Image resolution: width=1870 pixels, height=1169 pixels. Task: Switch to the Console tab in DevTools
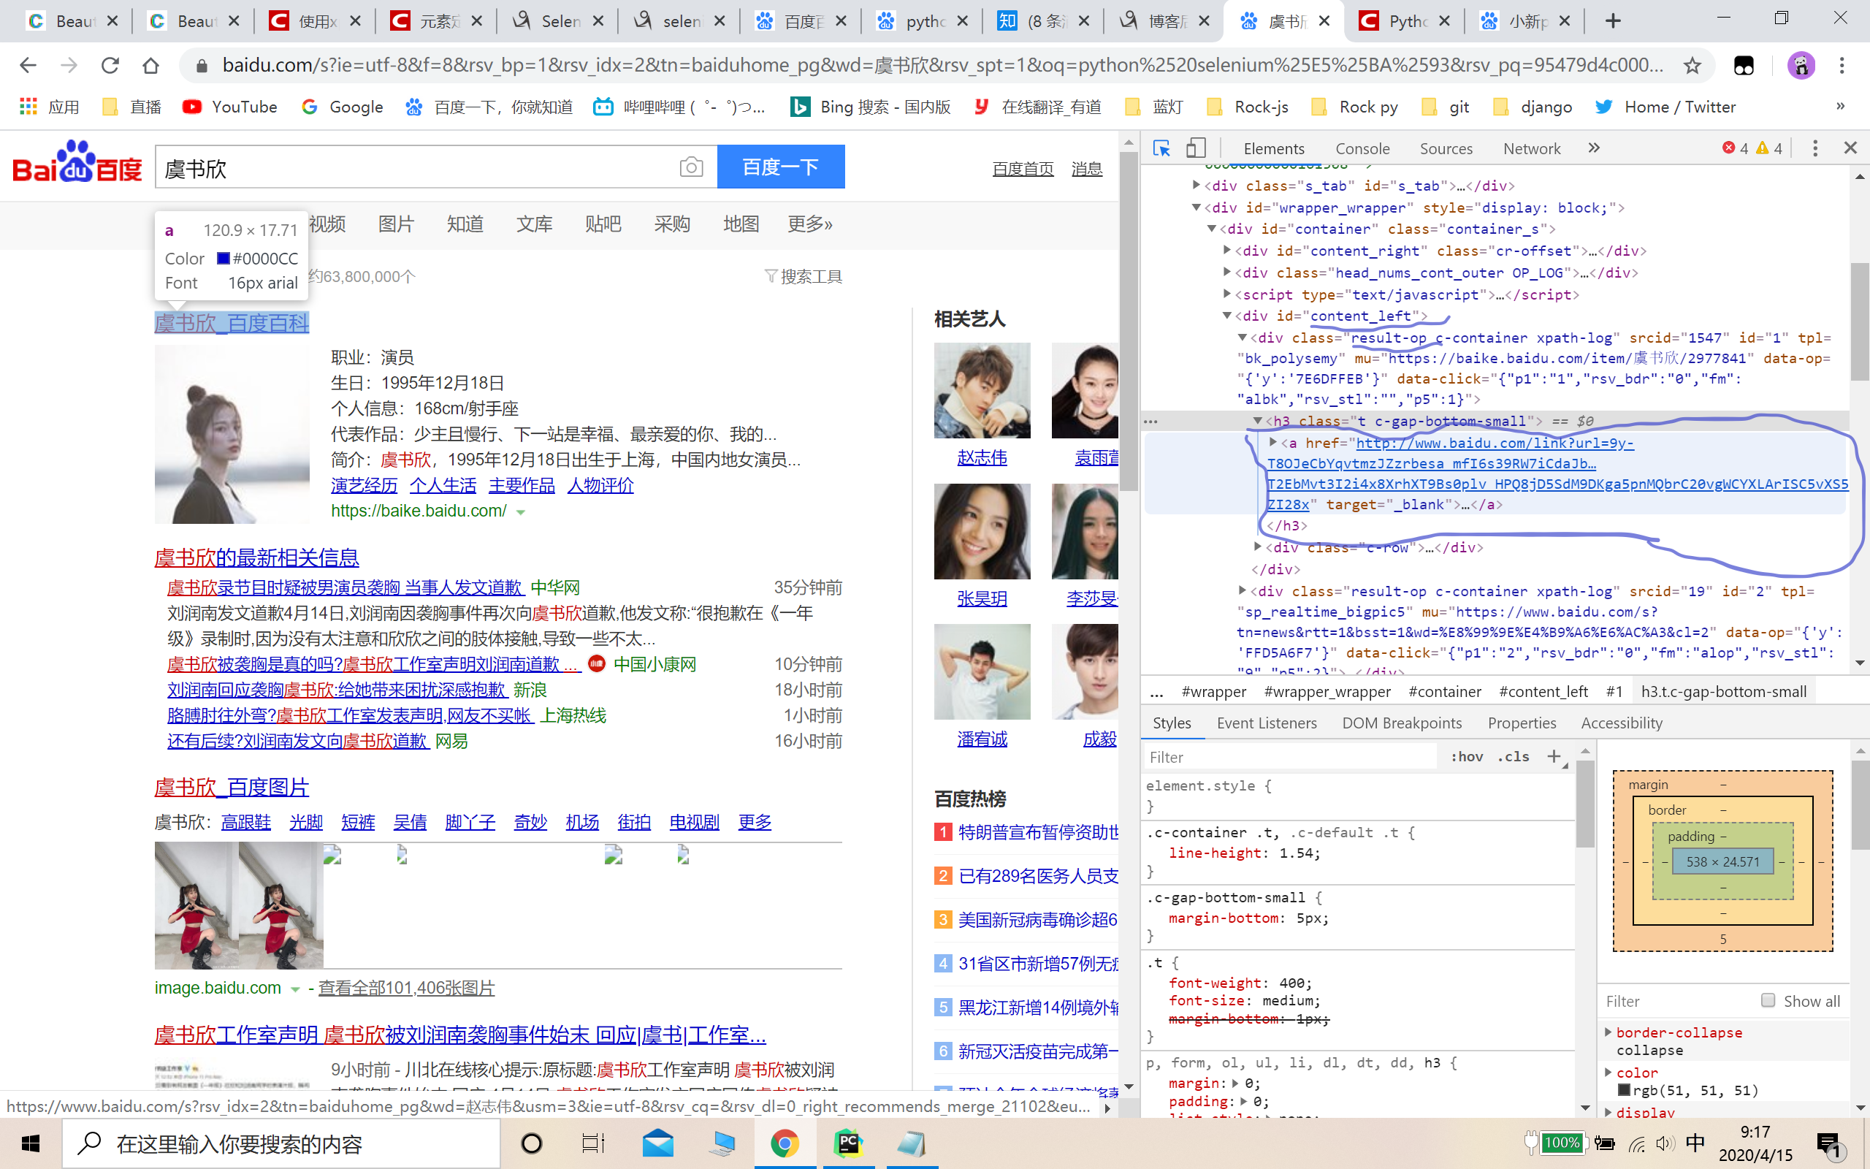tap(1362, 148)
